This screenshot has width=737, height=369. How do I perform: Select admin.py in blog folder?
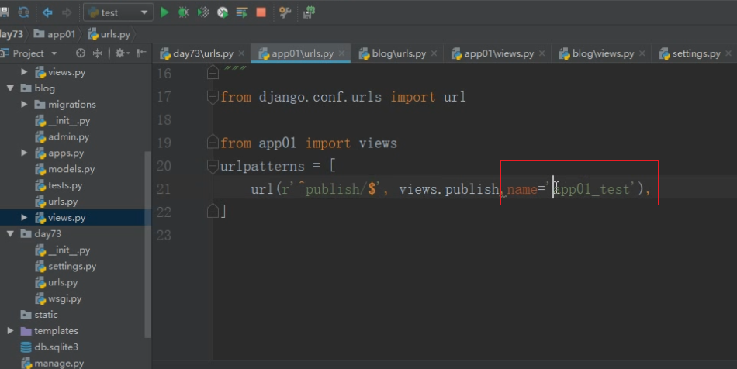[x=63, y=137]
